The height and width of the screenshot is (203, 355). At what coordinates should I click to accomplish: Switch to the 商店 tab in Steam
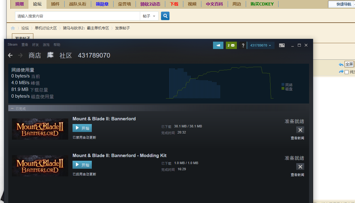point(35,55)
